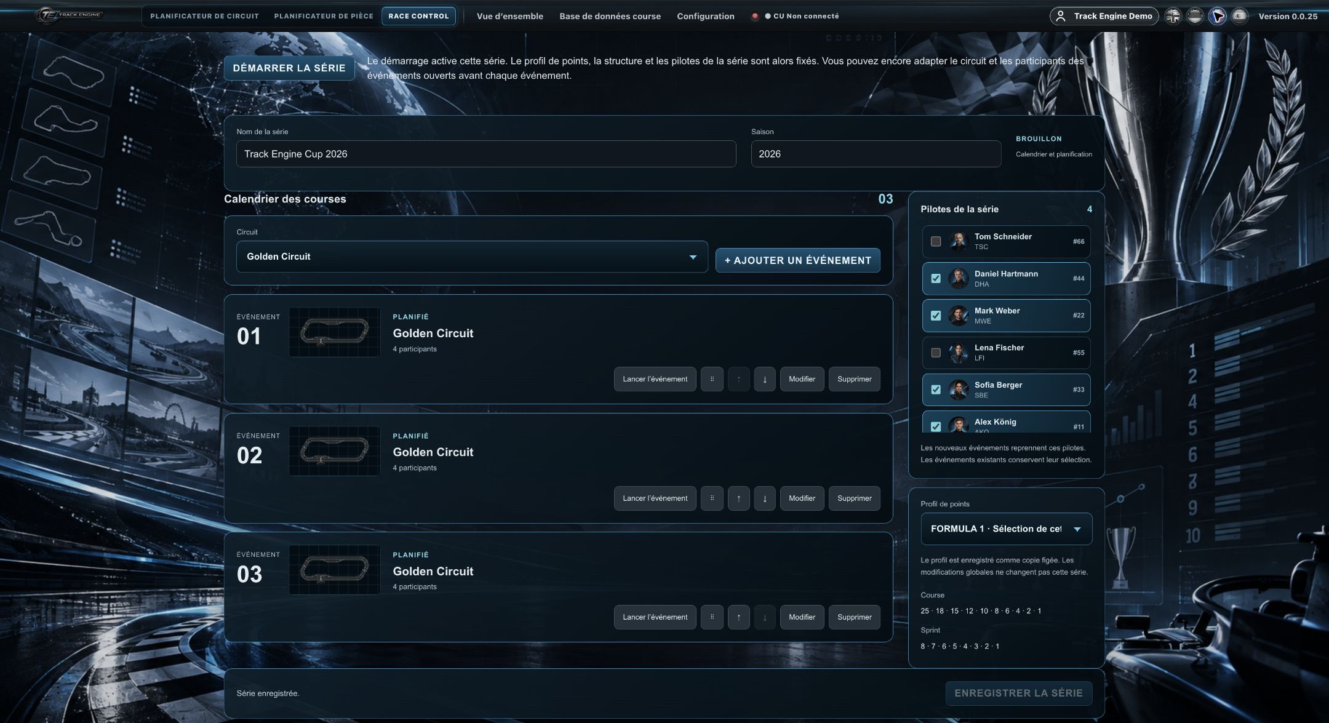Click Lena Fischer's avatar
The height and width of the screenshot is (723, 1329).
(958, 353)
